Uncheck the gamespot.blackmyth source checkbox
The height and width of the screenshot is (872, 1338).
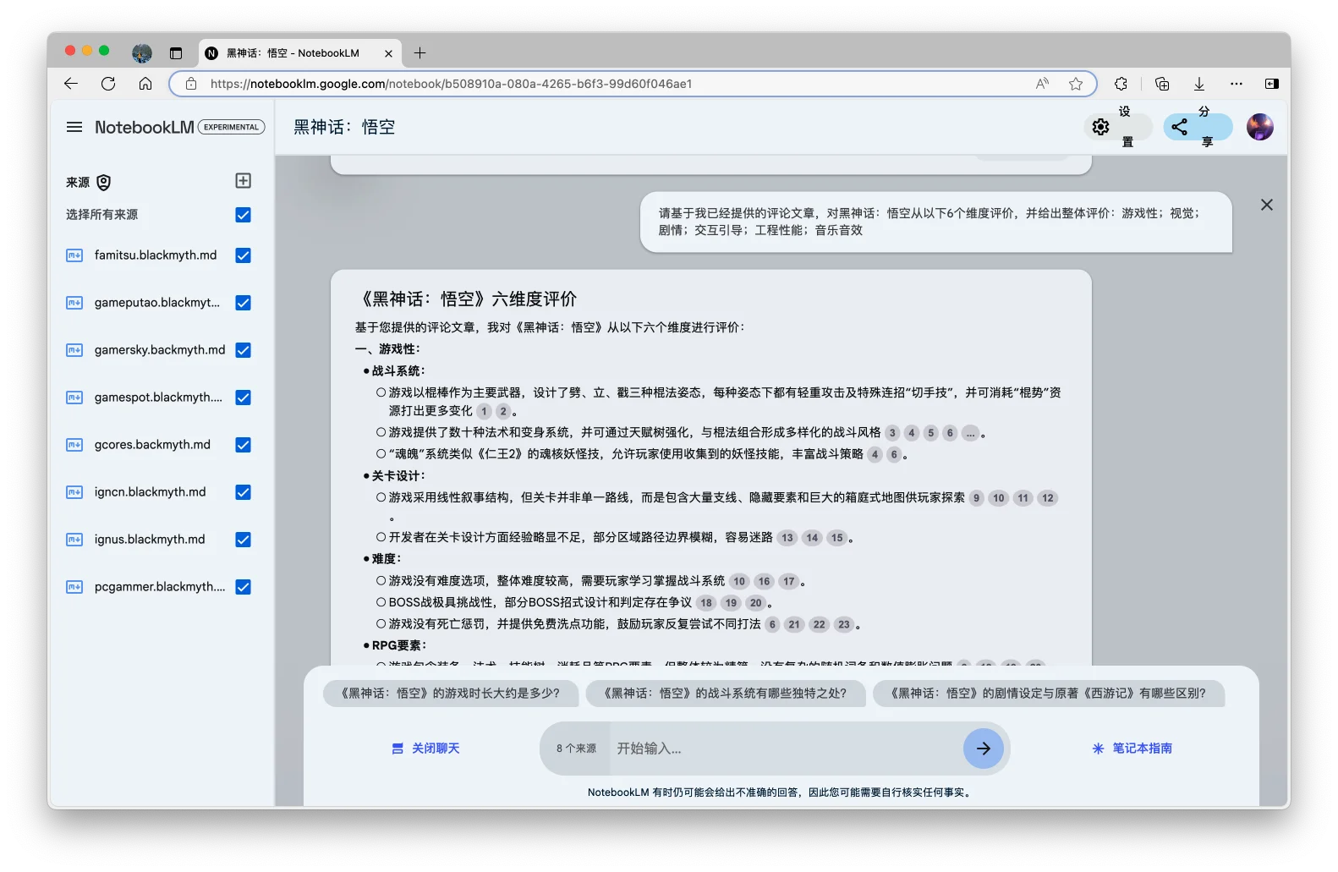pos(243,398)
